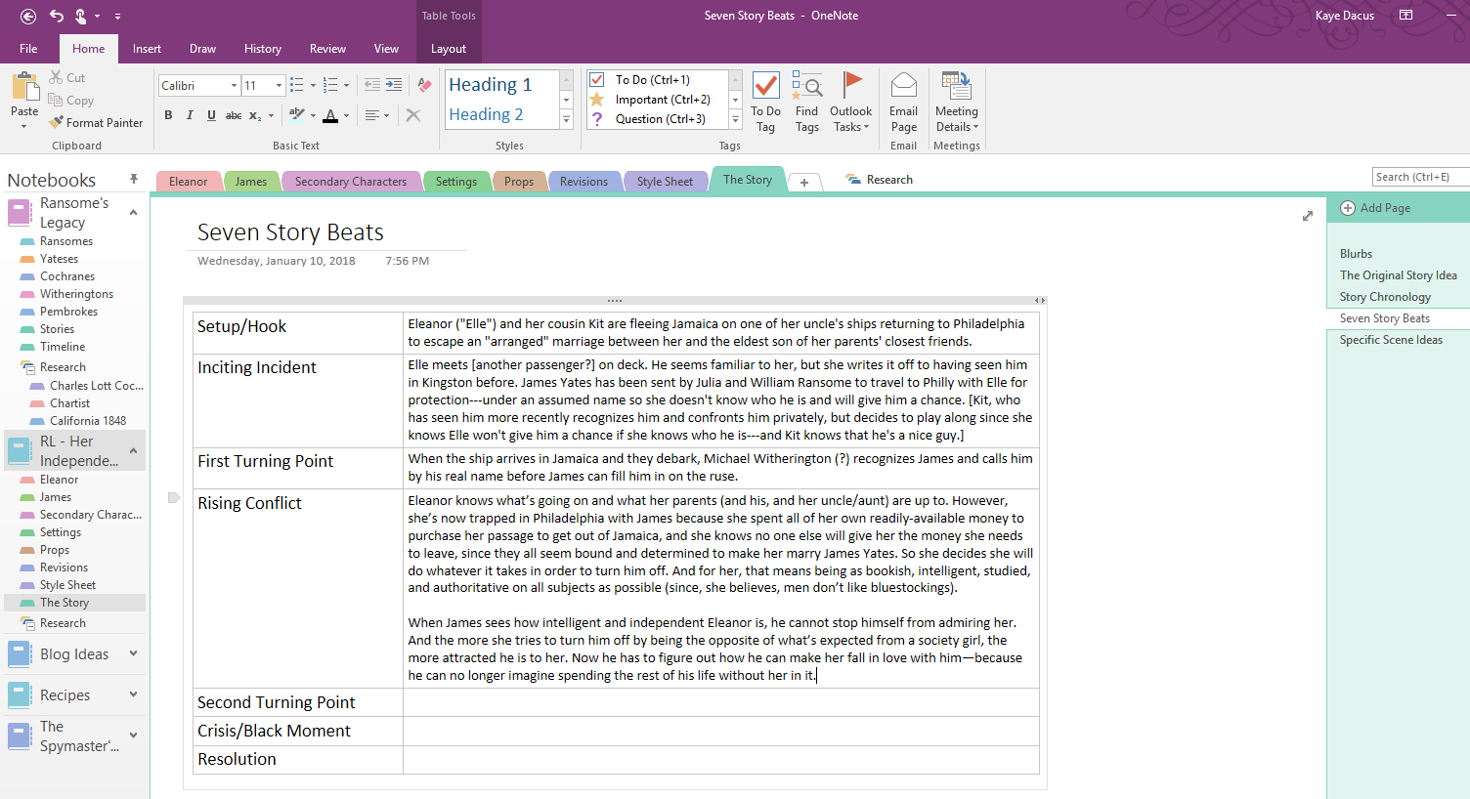Viewport: 1470px width, 799px height.
Task: Click the Email Page icon
Action: tap(903, 102)
